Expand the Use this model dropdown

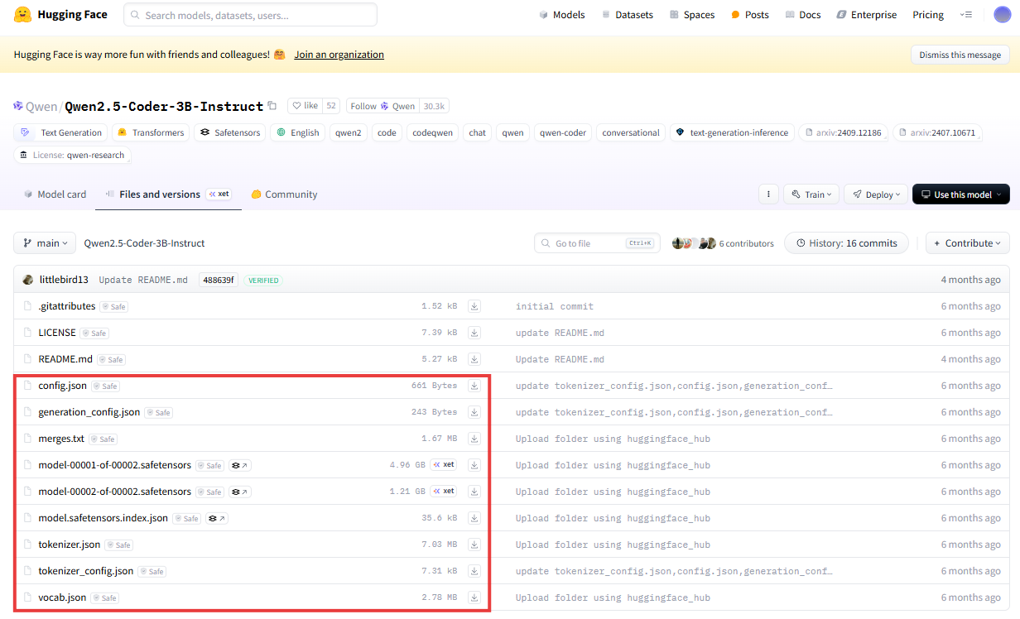coord(961,194)
